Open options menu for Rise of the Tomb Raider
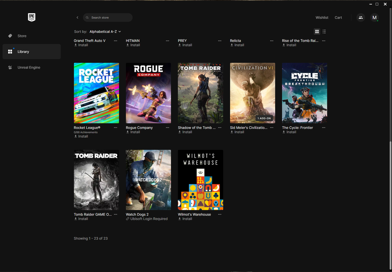The height and width of the screenshot is (272, 392). tap(323, 40)
